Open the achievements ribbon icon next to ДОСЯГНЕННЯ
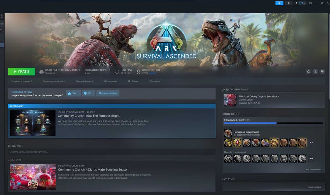Viewport: 330px width, 195px height. pos(138,72)
